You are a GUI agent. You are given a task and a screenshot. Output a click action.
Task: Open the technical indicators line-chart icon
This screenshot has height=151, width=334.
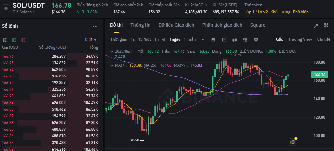[x=224, y=39]
